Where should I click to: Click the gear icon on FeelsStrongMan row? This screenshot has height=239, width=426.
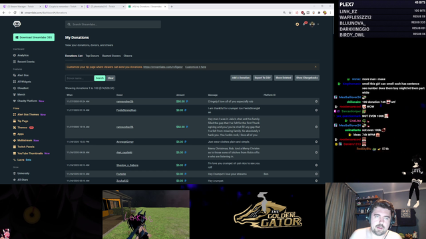pyautogui.click(x=316, y=110)
